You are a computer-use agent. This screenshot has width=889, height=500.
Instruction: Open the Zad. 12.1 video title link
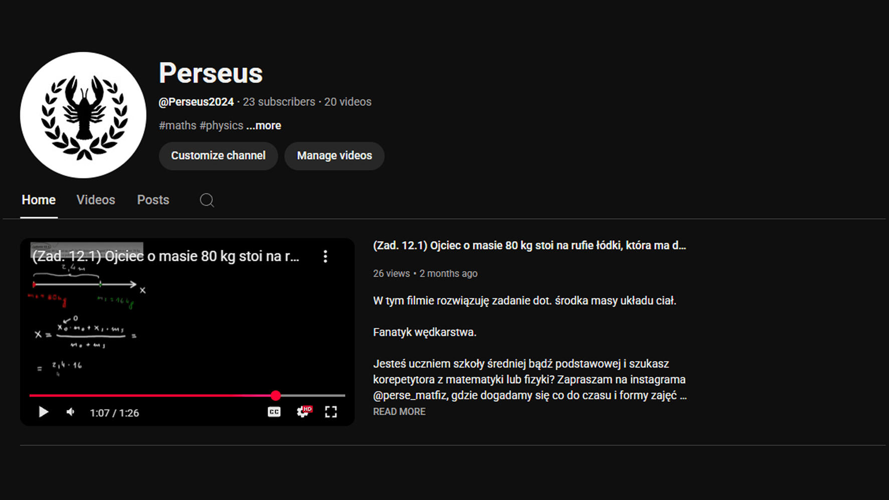[529, 246]
